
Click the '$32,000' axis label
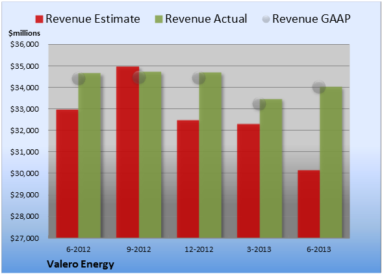tap(25, 131)
